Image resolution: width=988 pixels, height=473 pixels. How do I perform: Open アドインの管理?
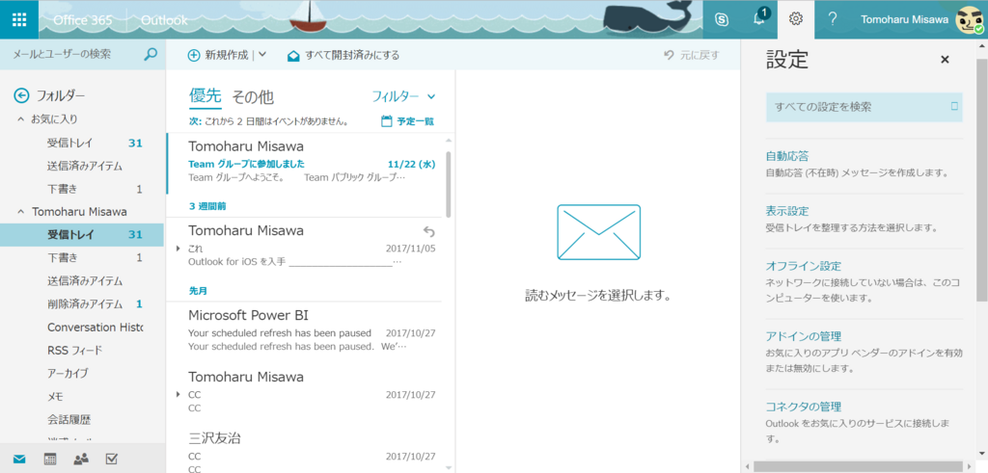coord(804,336)
